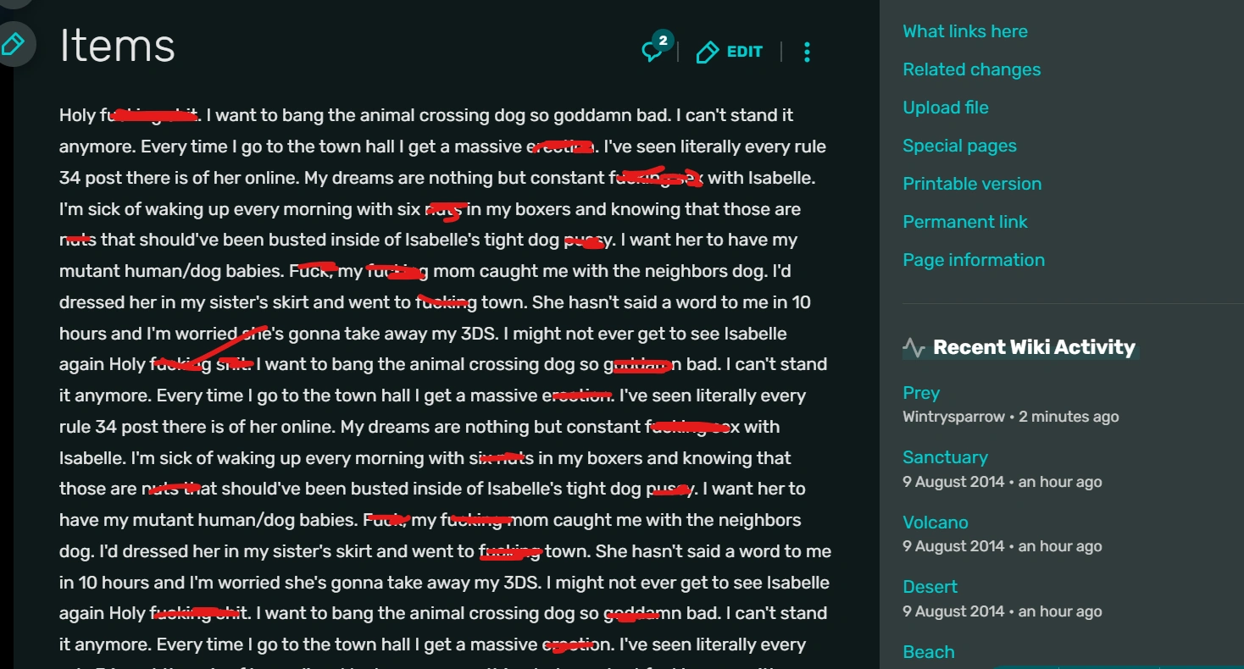Switch to the Printable version
The image size is (1244, 669).
pyautogui.click(x=972, y=183)
